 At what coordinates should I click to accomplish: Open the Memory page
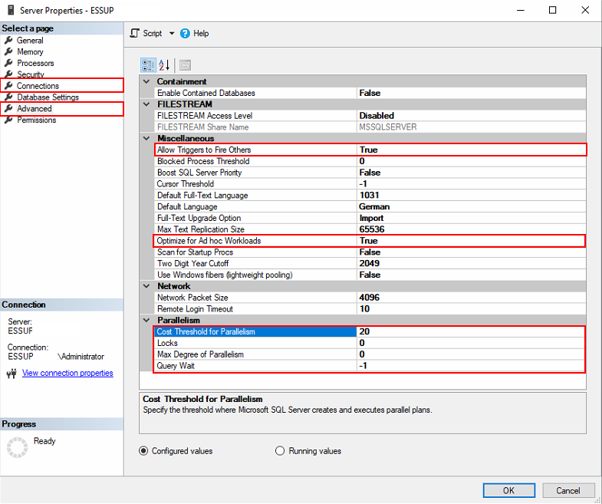(30, 51)
